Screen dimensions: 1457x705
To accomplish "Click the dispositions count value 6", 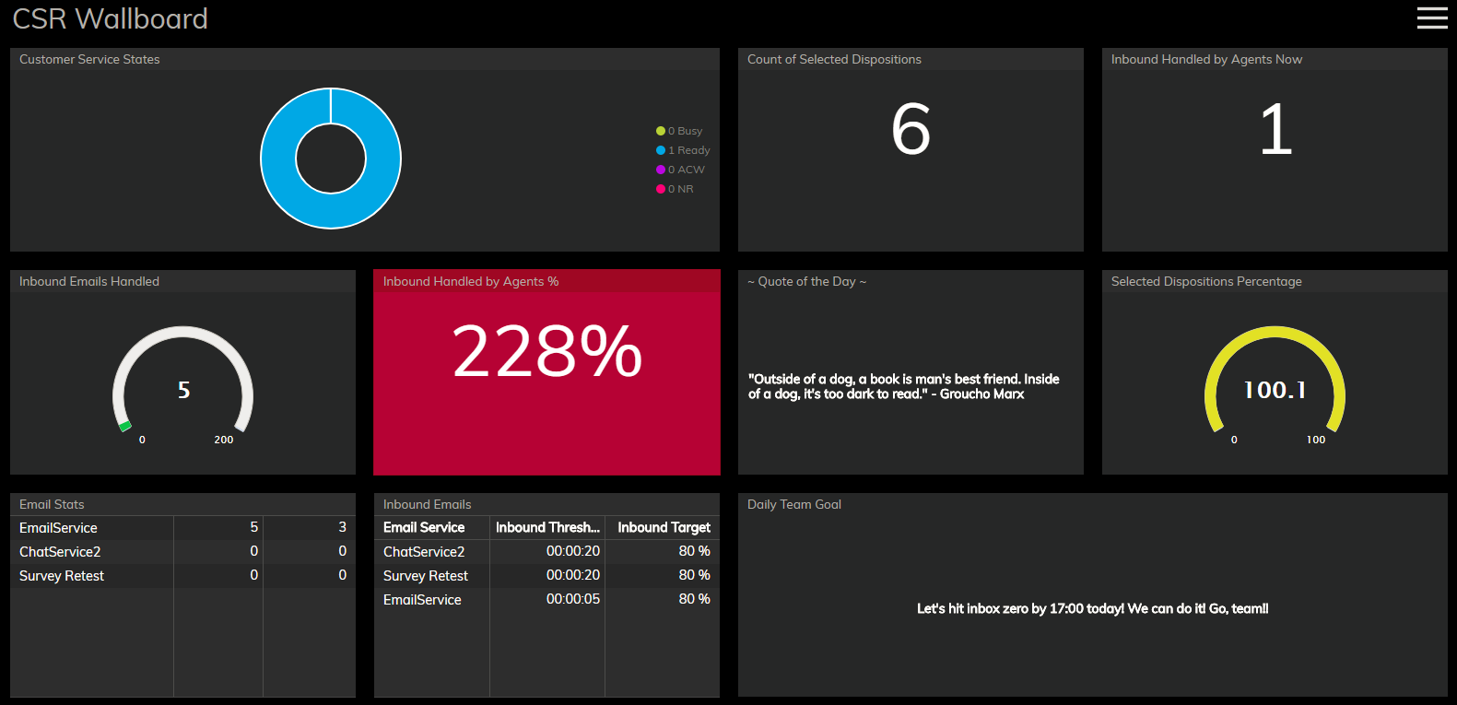I will click(911, 130).
